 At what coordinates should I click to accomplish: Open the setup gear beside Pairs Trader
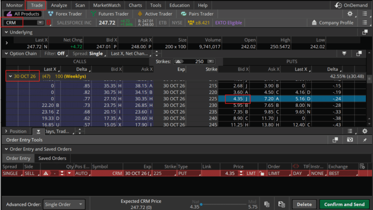coord(350,14)
